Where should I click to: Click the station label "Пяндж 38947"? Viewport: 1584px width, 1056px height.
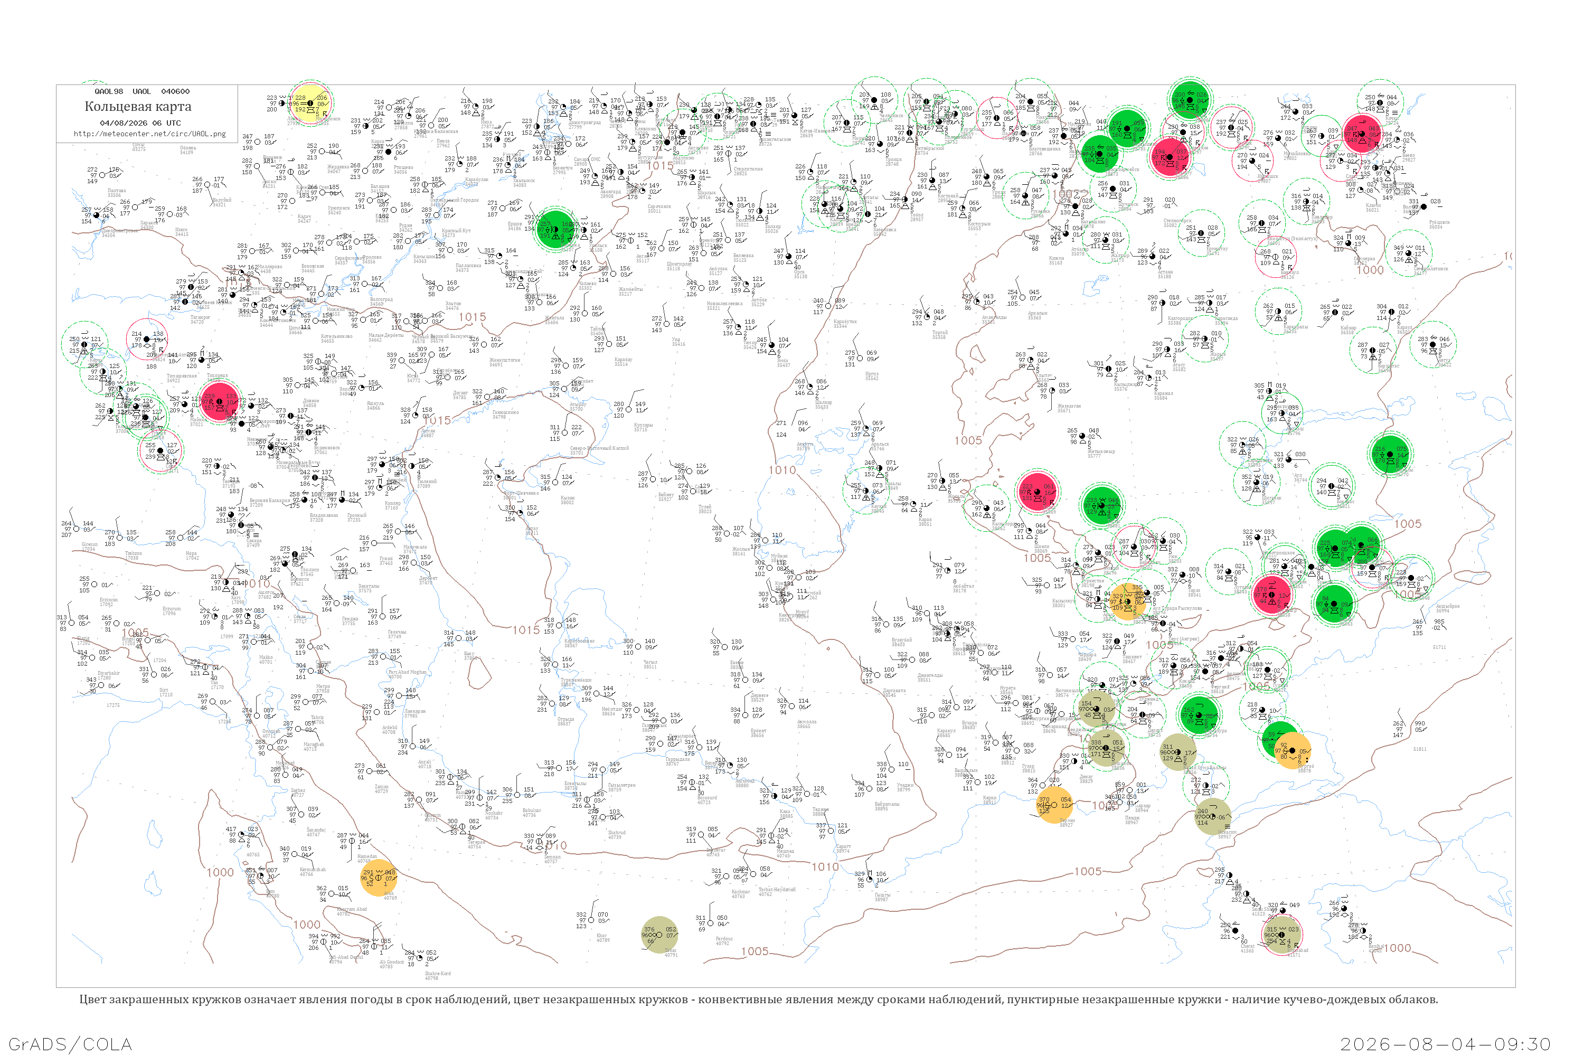pos(1132,819)
